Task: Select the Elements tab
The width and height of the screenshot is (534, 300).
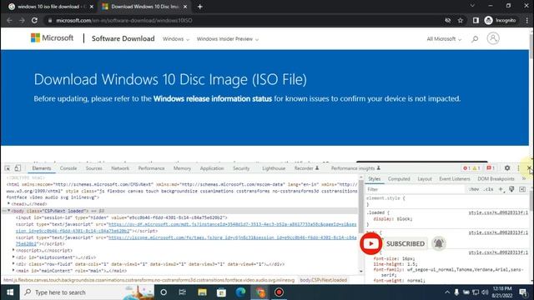Action: tap(42, 168)
